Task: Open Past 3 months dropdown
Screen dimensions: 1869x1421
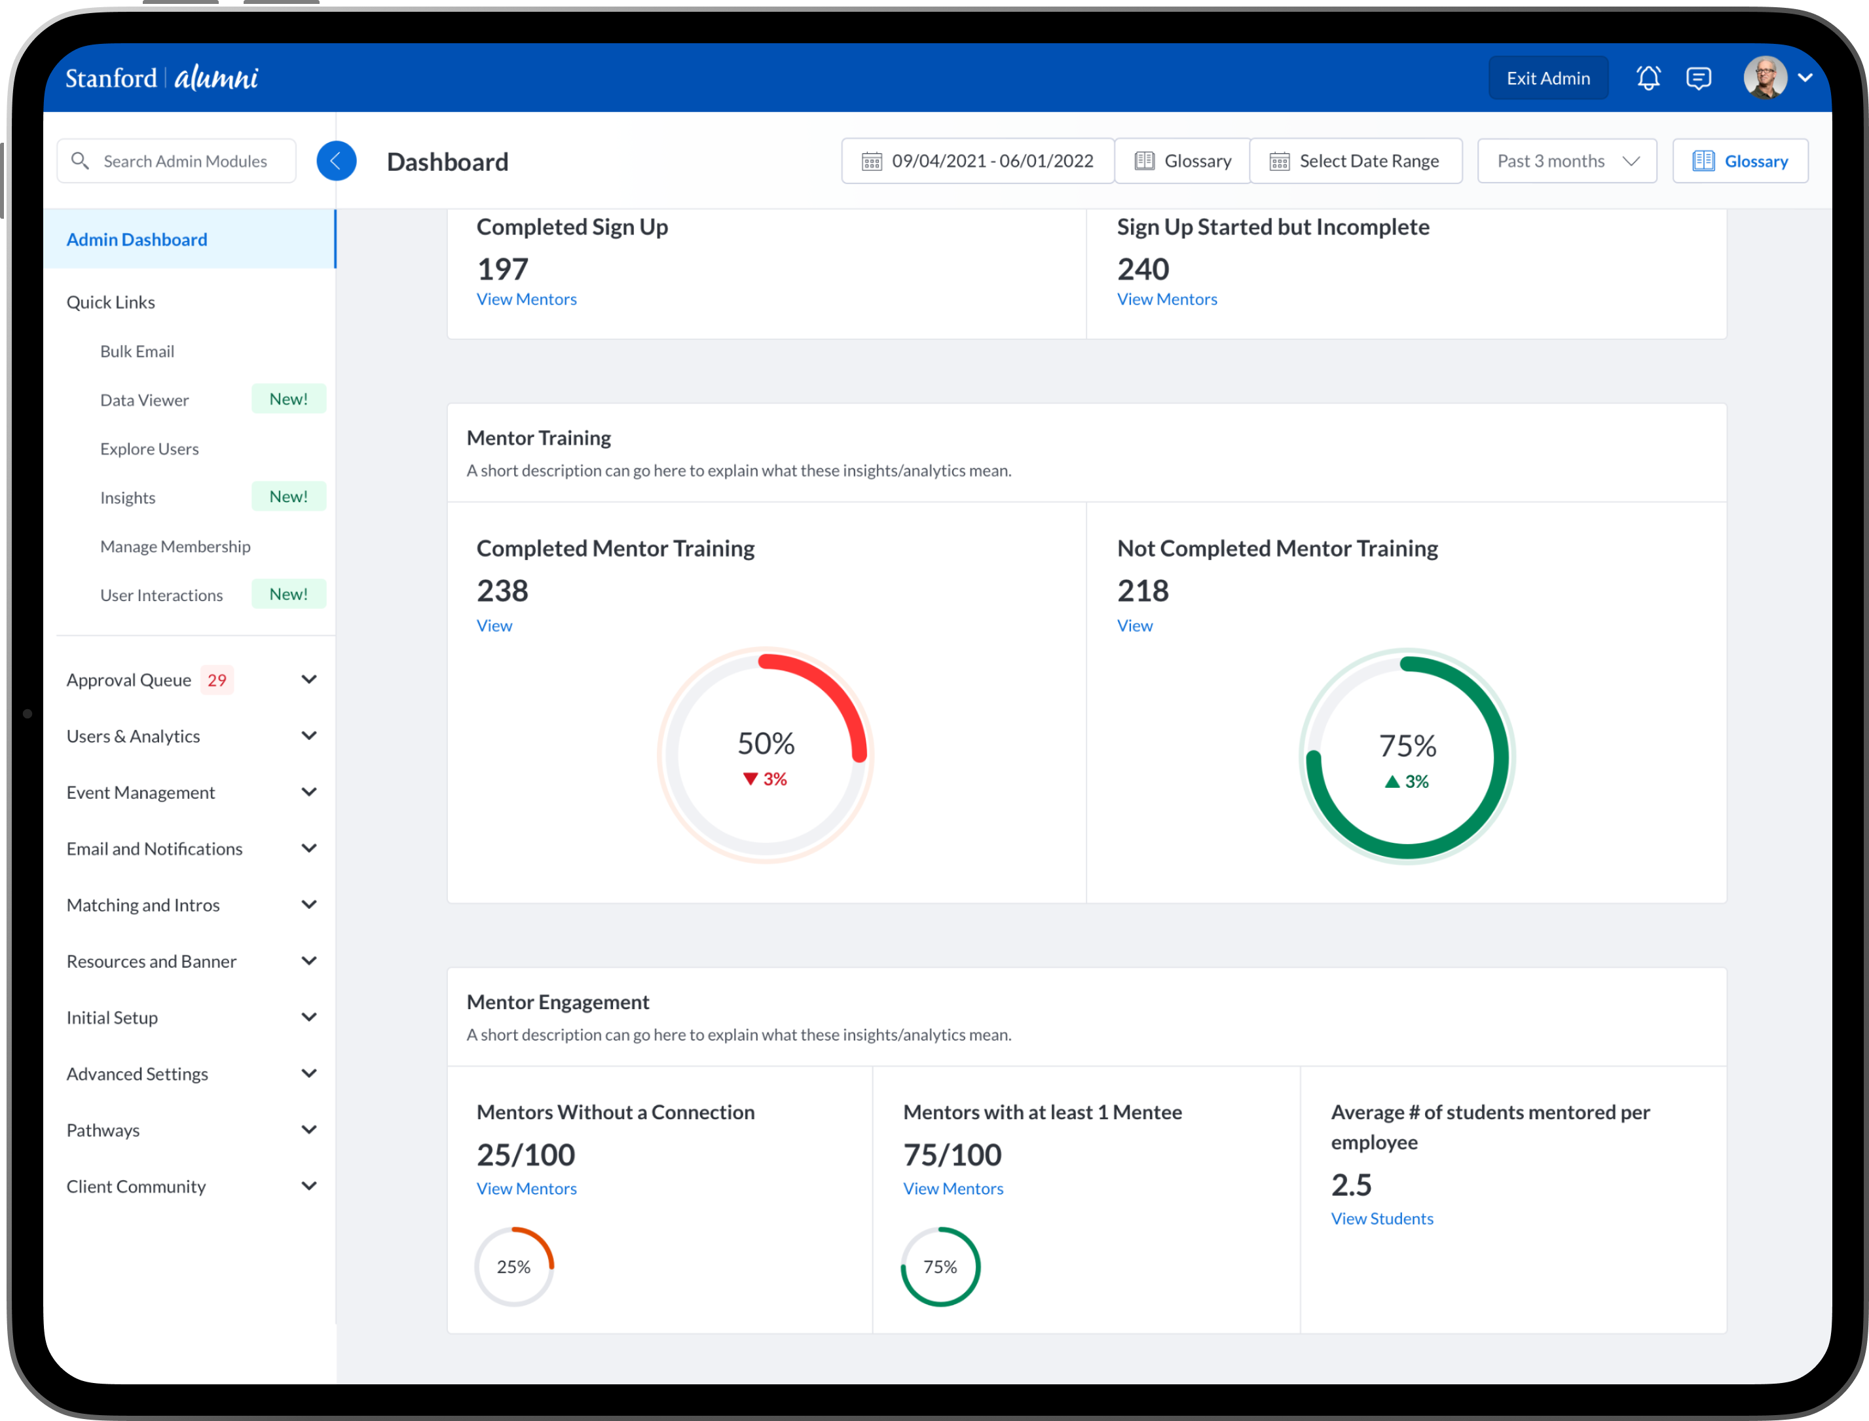Action: [1566, 160]
